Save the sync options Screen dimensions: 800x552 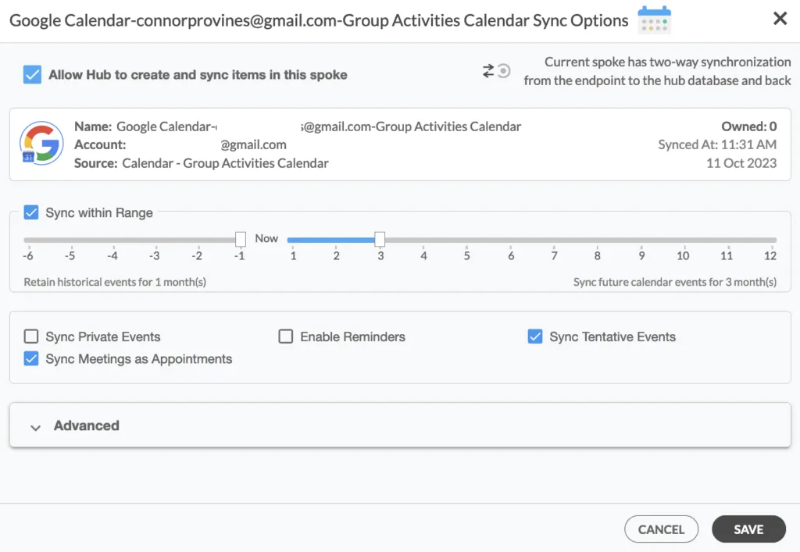748,529
